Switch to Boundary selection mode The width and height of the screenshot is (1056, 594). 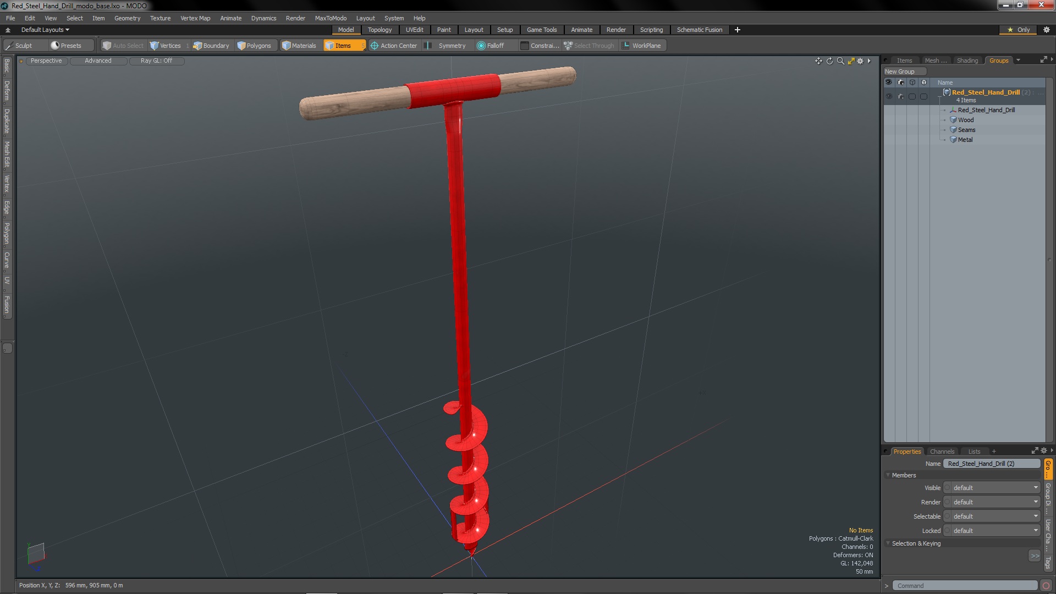(x=211, y=46)
